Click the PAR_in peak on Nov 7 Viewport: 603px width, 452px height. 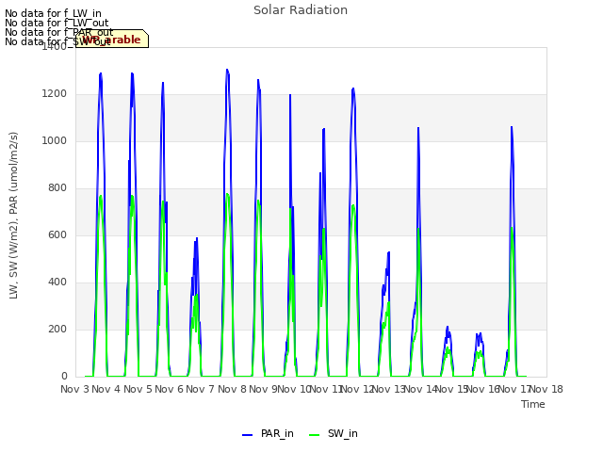(x=227, y=70)
